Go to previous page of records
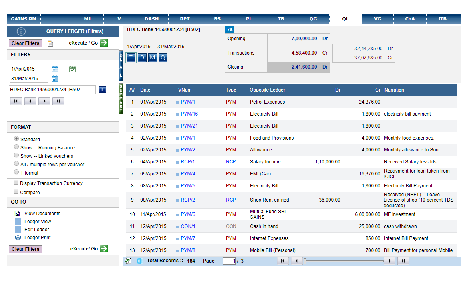 tap(296, 261)
